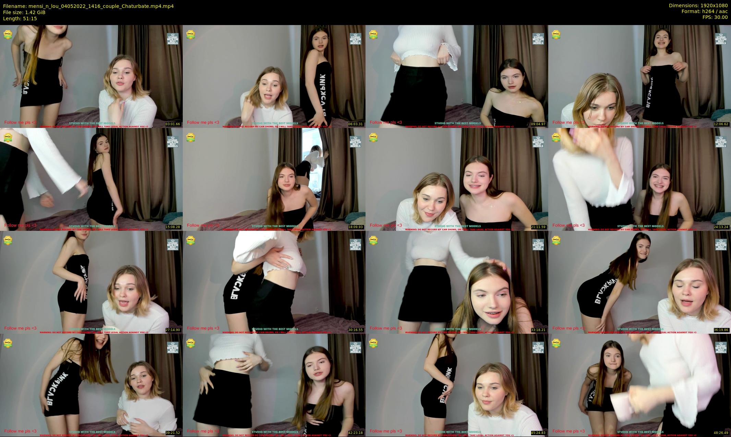731x437 pixels.
Task: Open the thumbnail timestamped 15:08.28
Action: [x=91, y=179]
